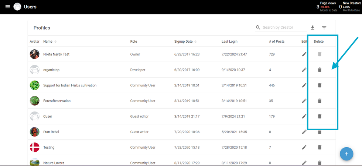Screen dimensions: 362x166
Task: Click the blue add user plus button
Action: 346,154
